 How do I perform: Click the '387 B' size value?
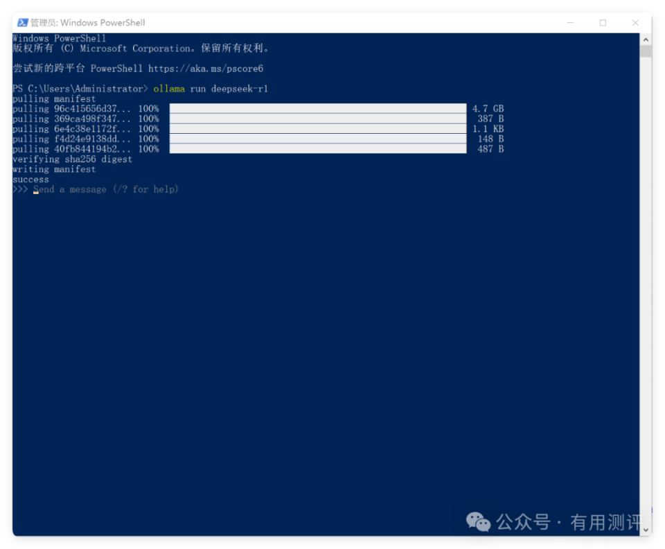pos(490,119)
